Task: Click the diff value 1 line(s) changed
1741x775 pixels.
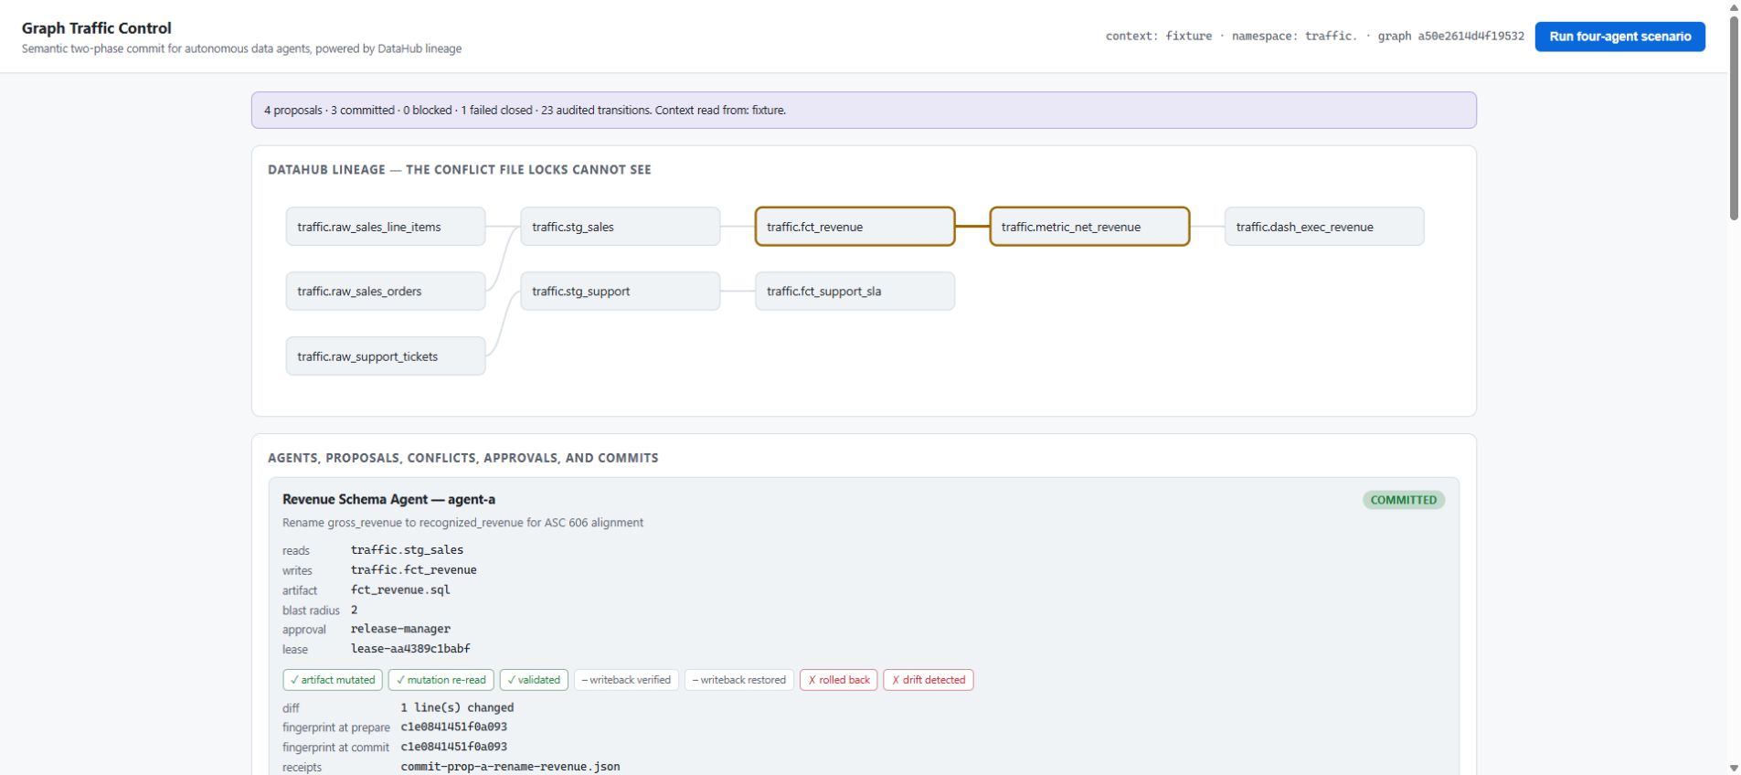Action: [x=457, y=708]
